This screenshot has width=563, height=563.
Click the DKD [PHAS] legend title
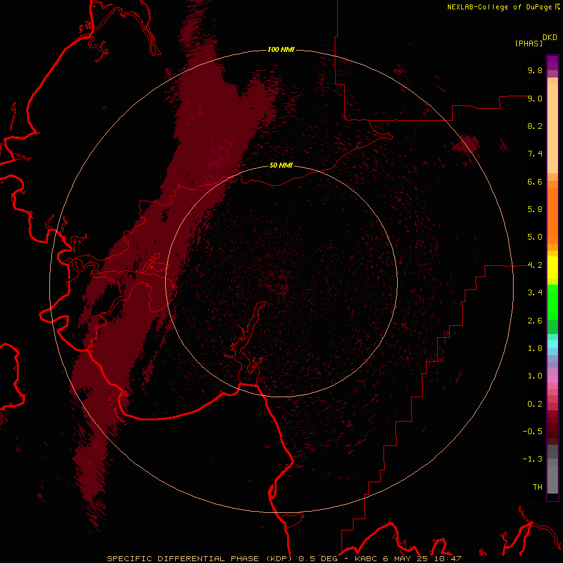535,41
